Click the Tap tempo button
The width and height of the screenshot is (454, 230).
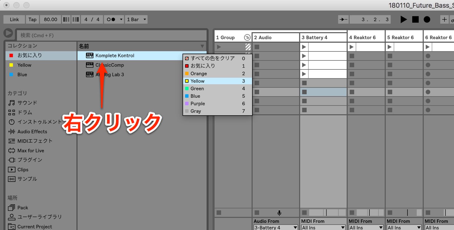coord(33,20)
